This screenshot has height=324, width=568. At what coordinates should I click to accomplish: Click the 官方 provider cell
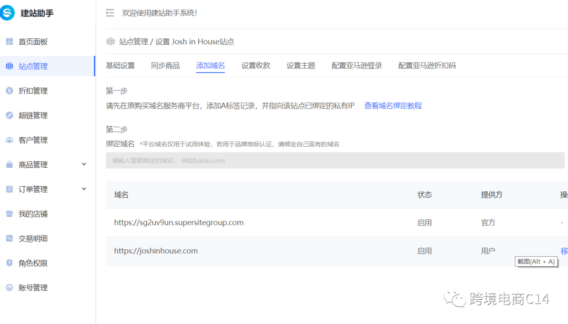pyautogui.click(x=488, y=223)
